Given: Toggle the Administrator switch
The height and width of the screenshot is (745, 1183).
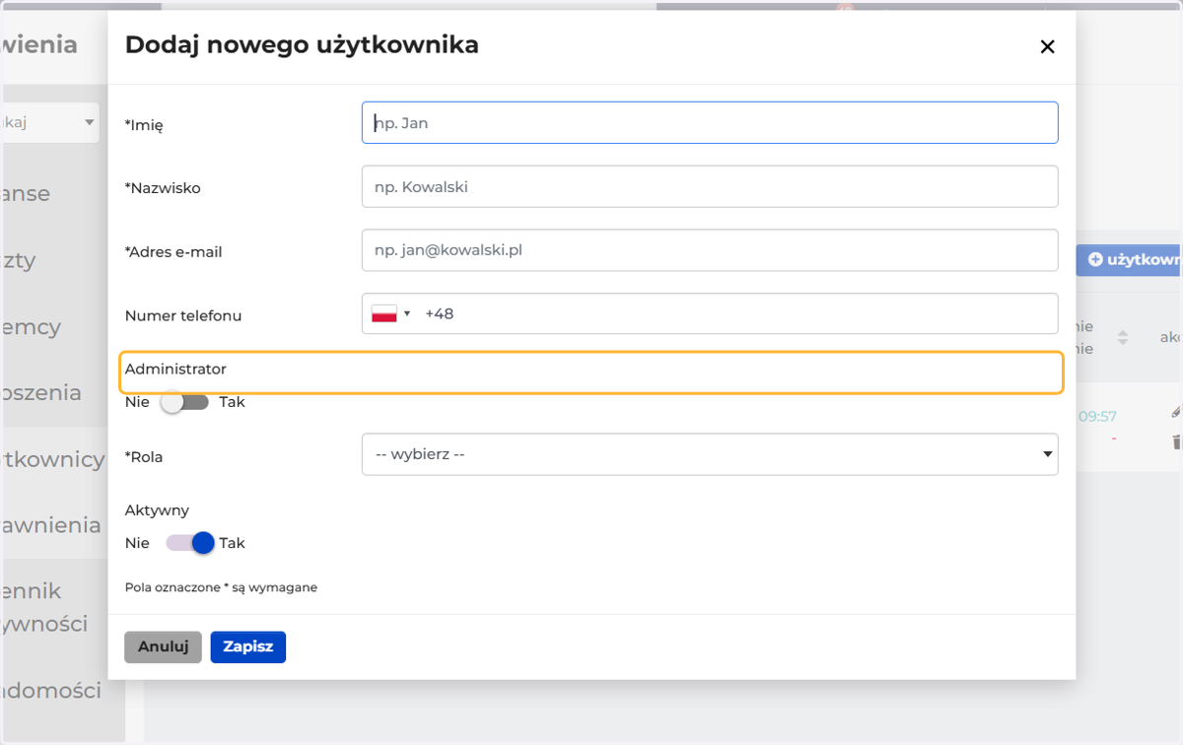Looking at the screenshot, I should coord(186,402).
